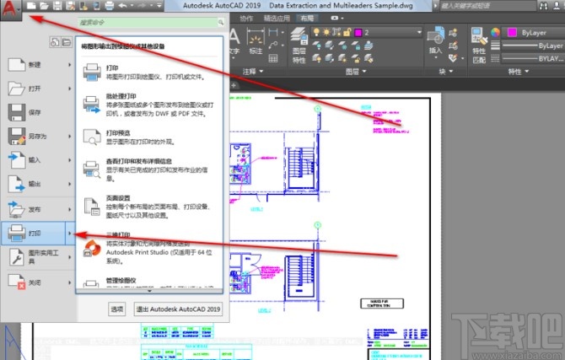Toggle the layer lock padlock icon

click(347, 32)
